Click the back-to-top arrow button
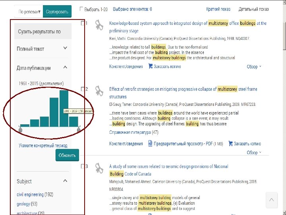Image resolution: width=286 pixels, height=215 pixels. point(272,200)
